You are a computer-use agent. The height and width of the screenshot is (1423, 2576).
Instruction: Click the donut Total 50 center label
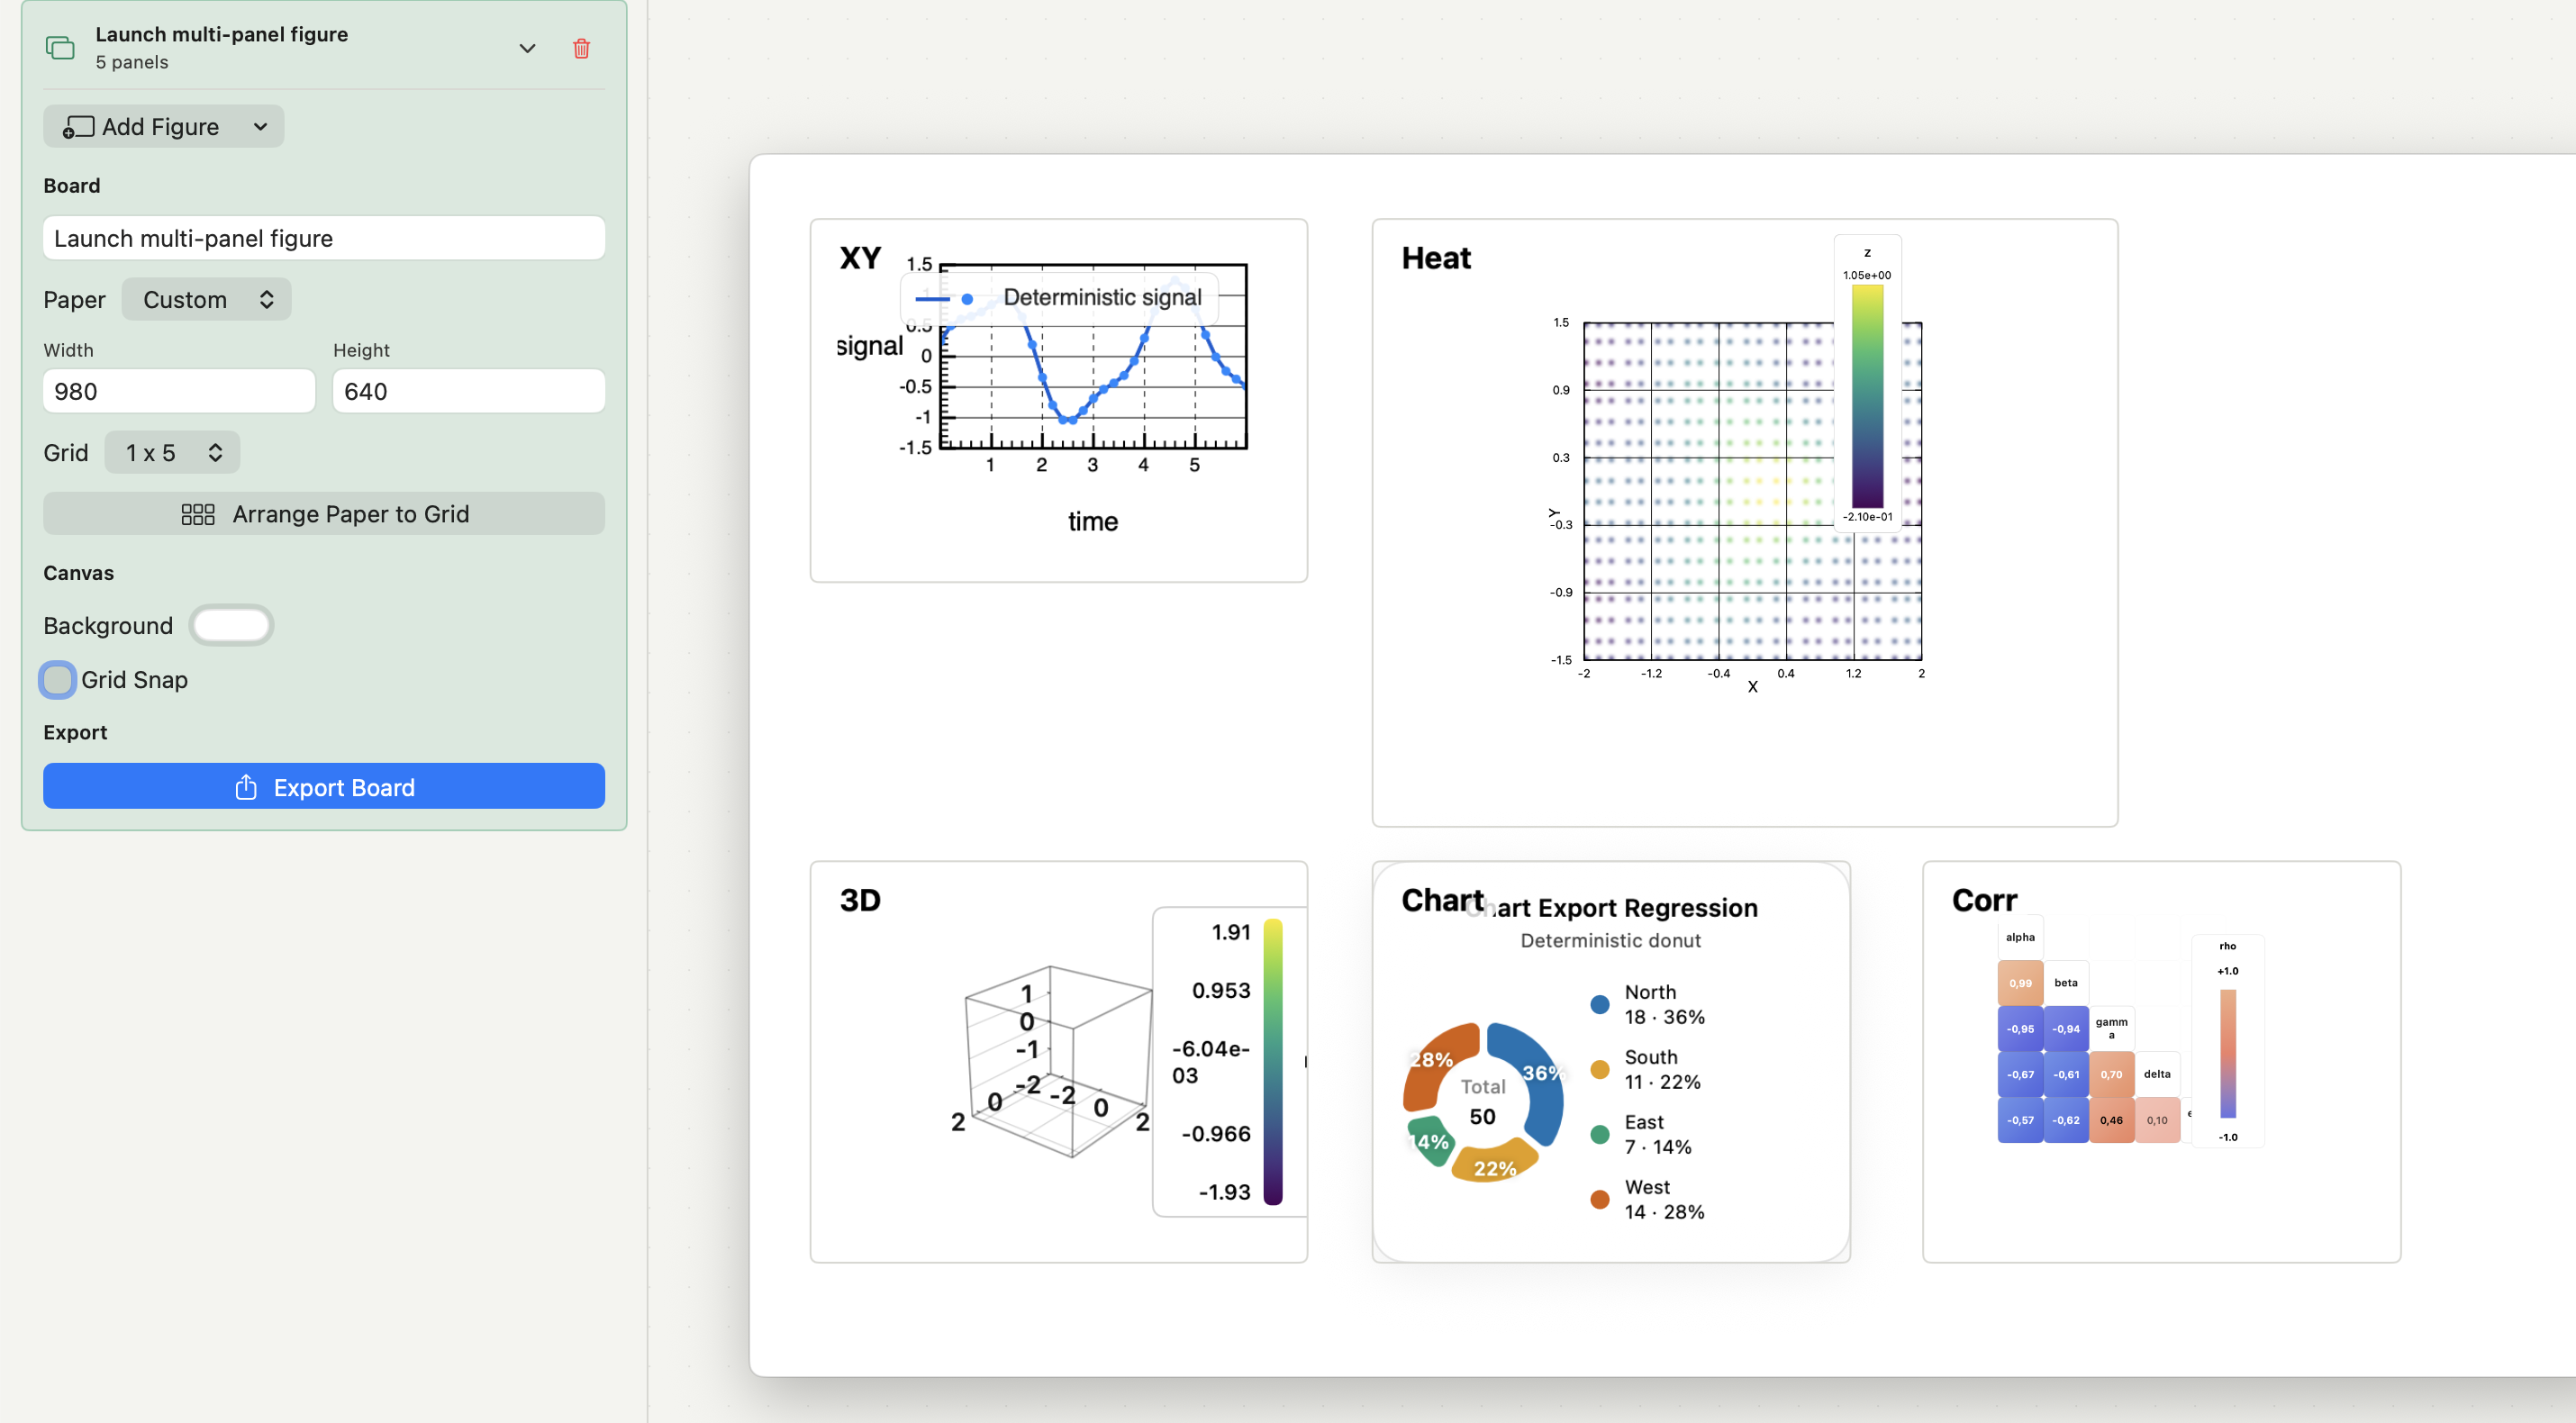point(1483,1101)
